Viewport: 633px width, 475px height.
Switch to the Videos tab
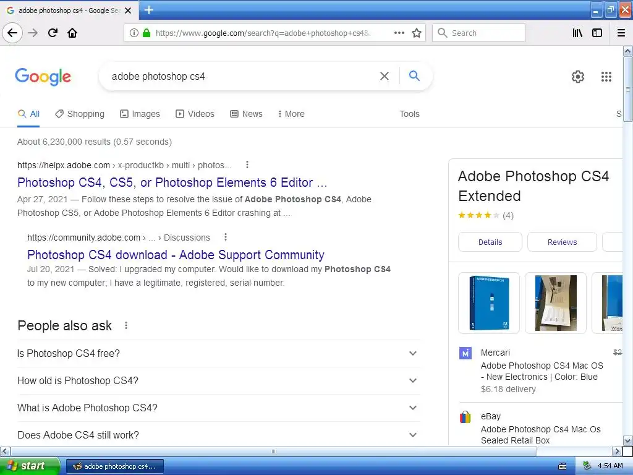click(x=195, y=114)
